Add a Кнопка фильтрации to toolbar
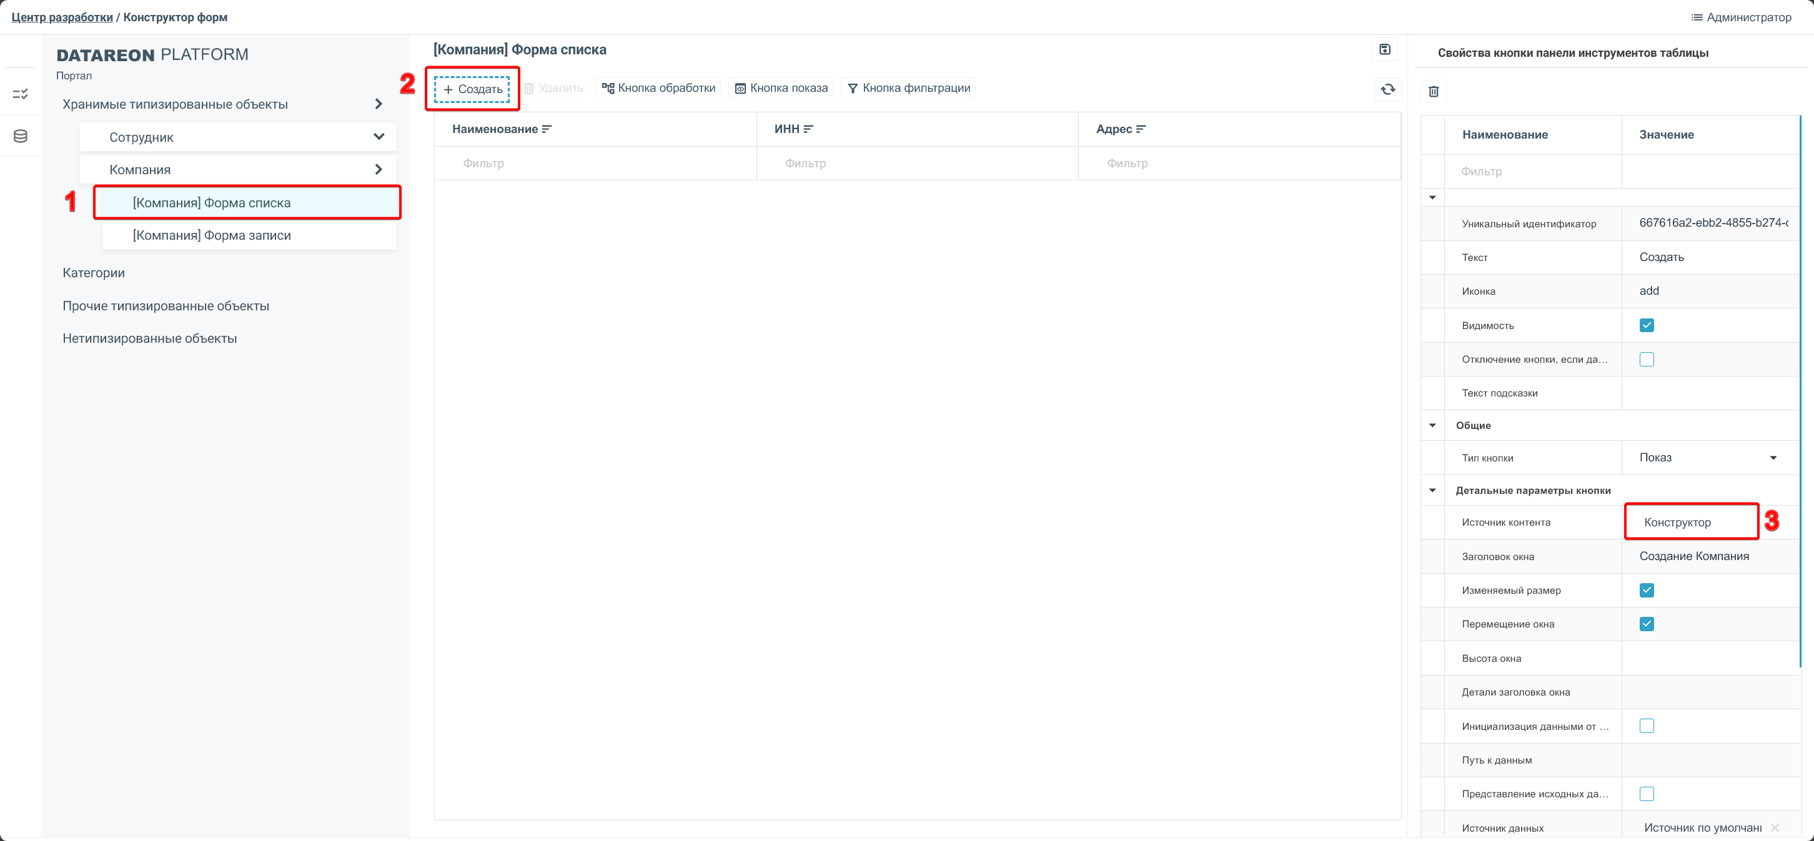 click(x=908, y=89)
